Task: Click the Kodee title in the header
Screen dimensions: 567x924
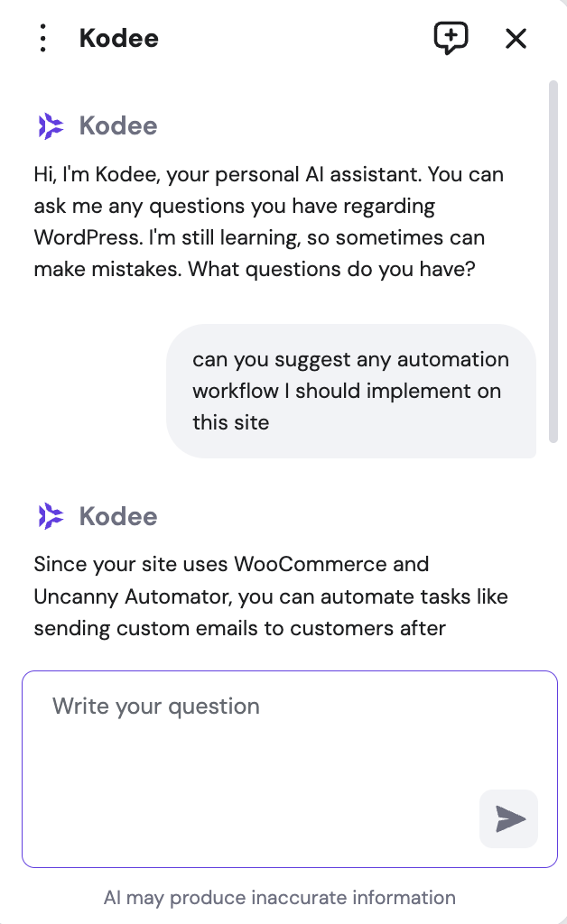Action: pyautogui.click(x=118, y=38)
